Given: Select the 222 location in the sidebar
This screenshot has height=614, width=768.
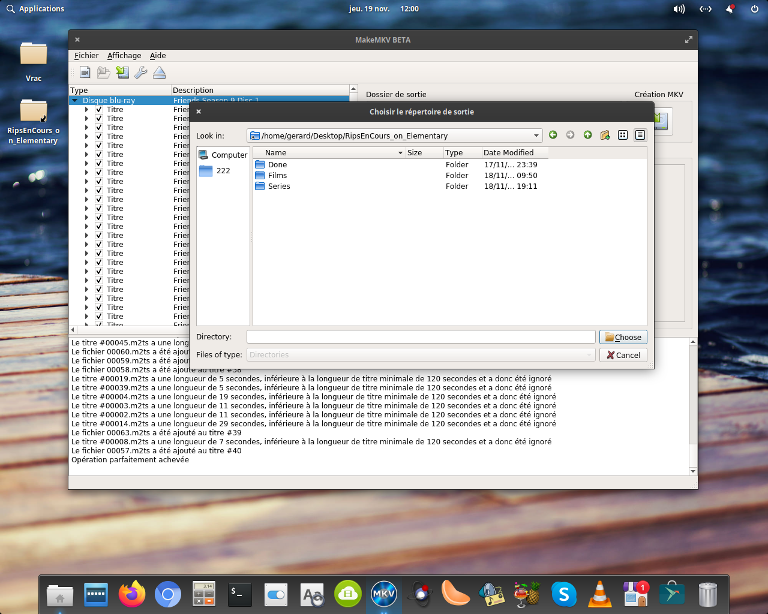Looking at the screenshot, I should [x=215, y=171].
